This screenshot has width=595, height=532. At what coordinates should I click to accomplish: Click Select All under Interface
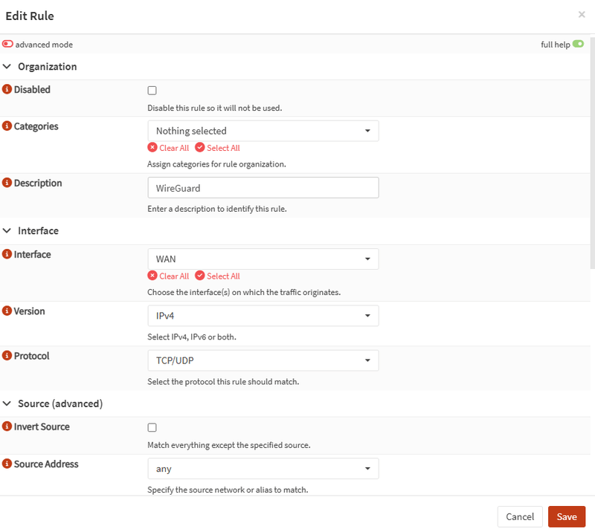coord(217,276)
